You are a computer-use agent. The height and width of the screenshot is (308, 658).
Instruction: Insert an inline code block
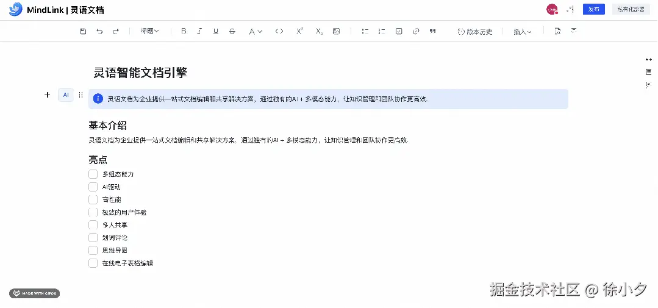pyautogui.click(x=279, y=31)
